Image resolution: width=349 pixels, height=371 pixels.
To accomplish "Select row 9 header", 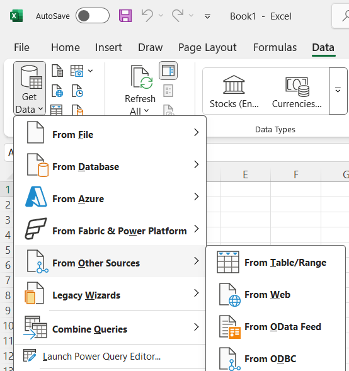I will [x=7, y=311].
